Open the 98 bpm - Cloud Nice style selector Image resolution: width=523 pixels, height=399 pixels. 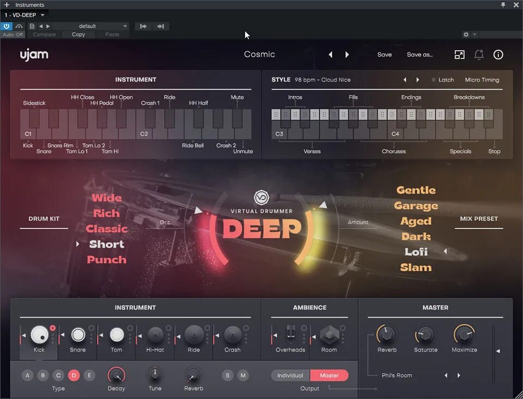pos(323,79)
